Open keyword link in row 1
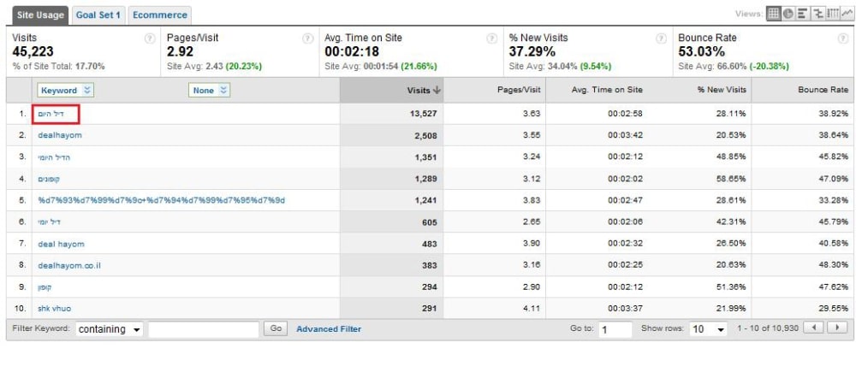The width and height of the screenshot is (856, 378). pyautogui.click(x=51, y=114)
